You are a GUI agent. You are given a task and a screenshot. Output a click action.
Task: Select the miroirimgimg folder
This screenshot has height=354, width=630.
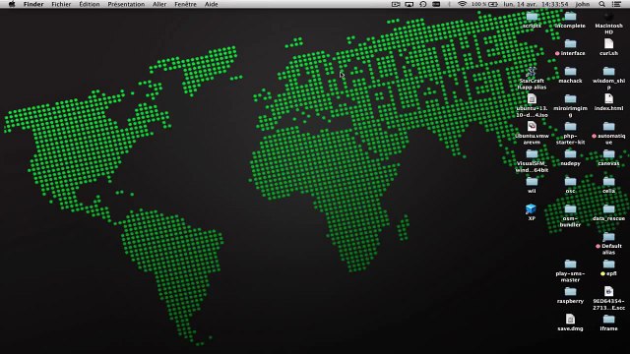pos(570,98)
